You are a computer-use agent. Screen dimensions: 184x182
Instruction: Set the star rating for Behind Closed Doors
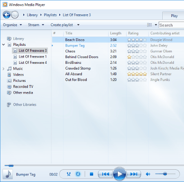point(137,57)
